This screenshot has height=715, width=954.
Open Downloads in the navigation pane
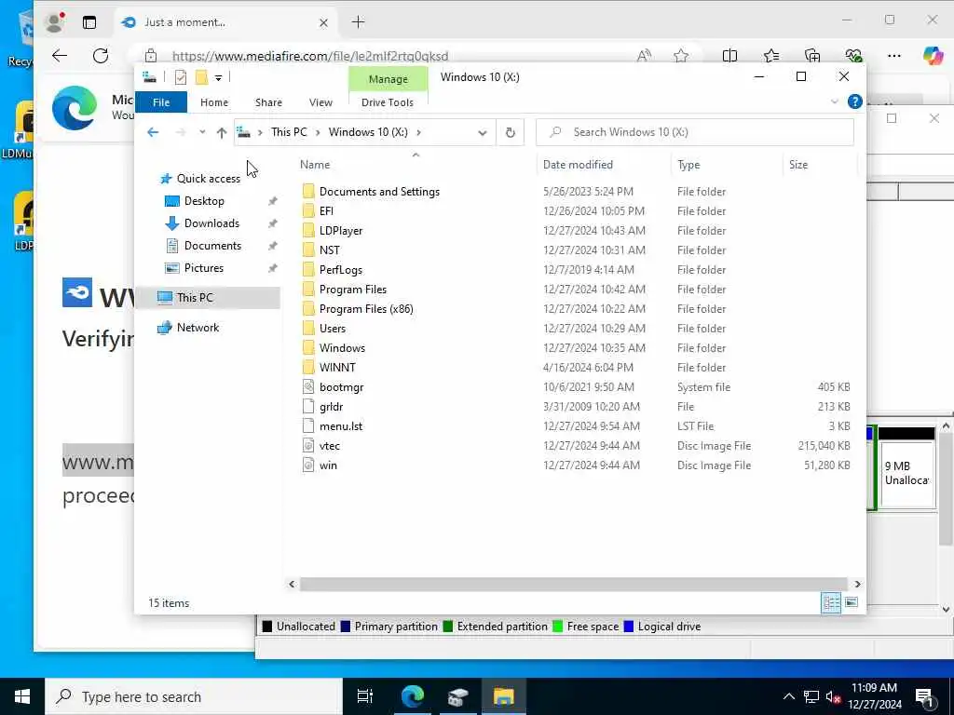click(211, 223)
